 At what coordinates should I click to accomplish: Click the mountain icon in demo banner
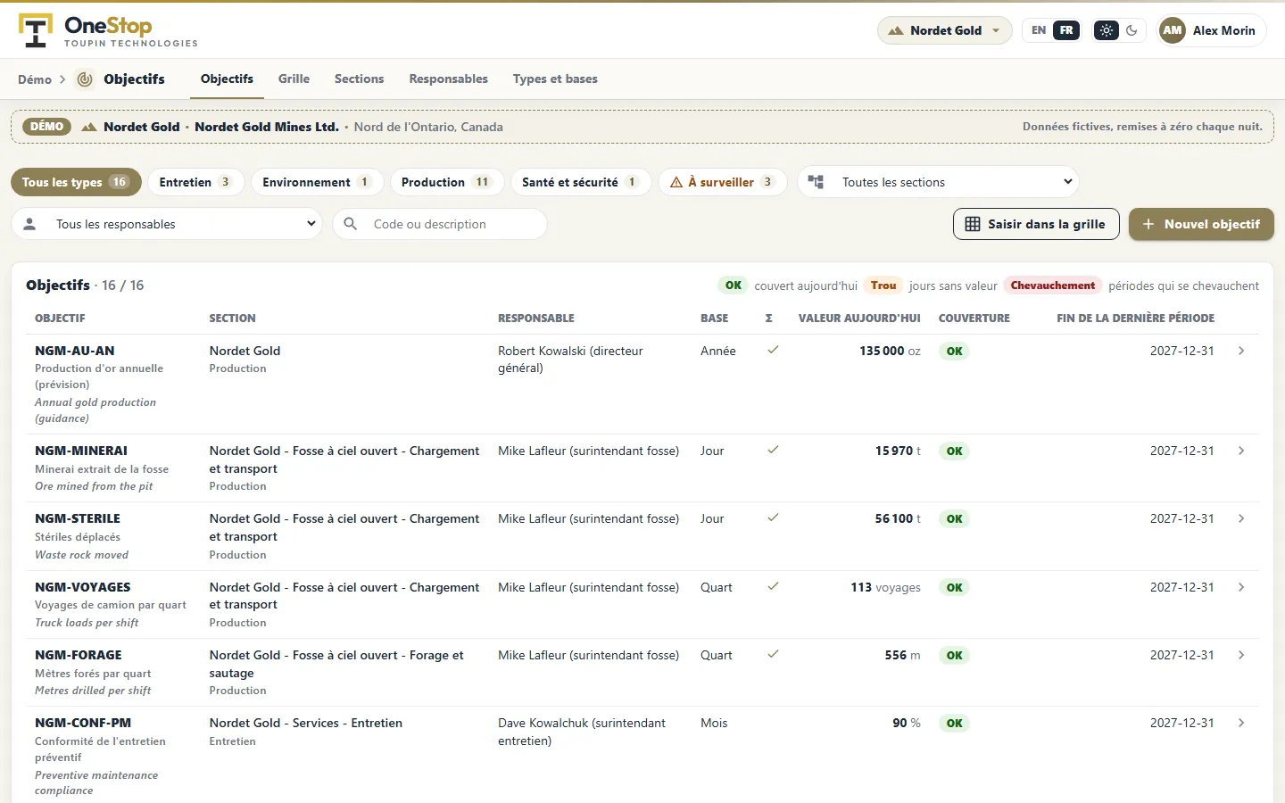coord(89,127)
